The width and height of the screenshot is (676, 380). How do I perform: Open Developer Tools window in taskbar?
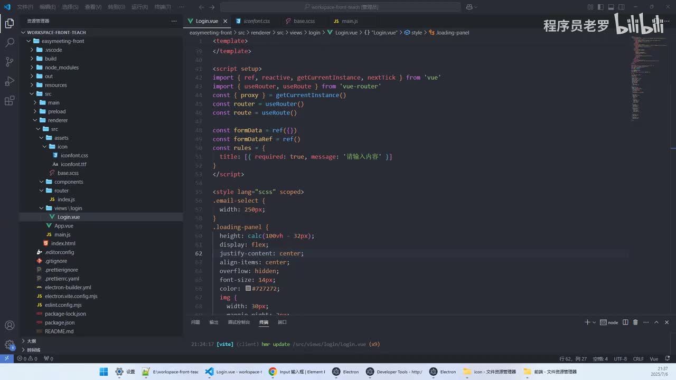[x=395, y=372]
